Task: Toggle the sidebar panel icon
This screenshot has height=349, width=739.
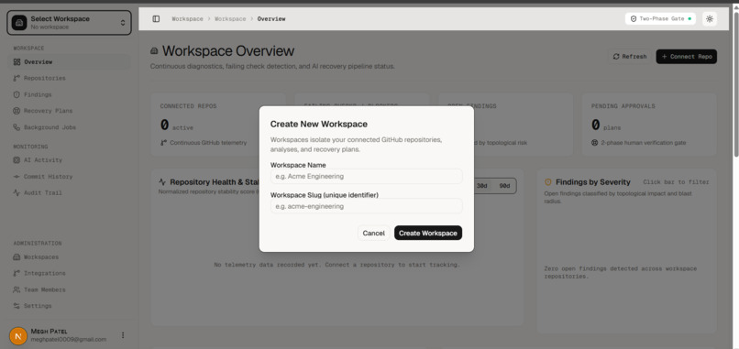Action: pyautogui.click(x=156, y=19)
